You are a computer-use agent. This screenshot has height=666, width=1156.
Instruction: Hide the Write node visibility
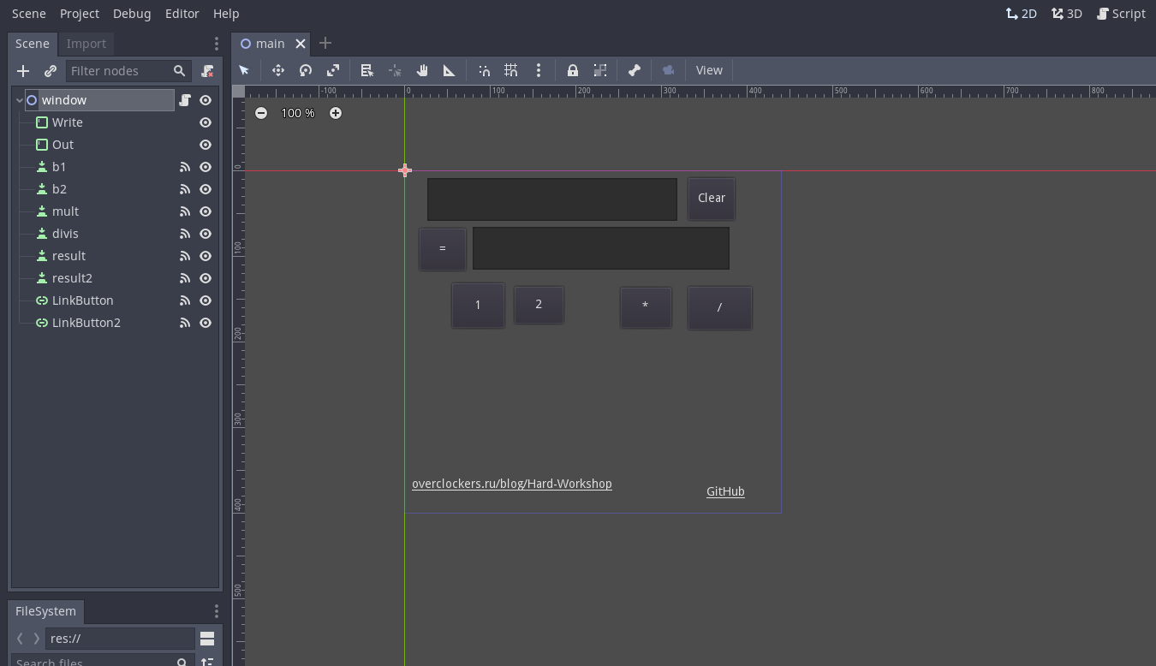(206, 122)
